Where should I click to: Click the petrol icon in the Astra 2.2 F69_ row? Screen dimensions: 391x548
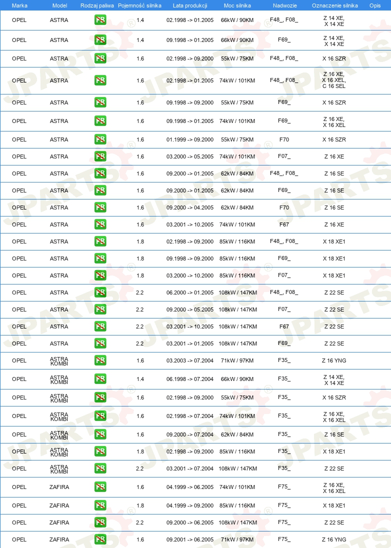click(x=100, y=343)
